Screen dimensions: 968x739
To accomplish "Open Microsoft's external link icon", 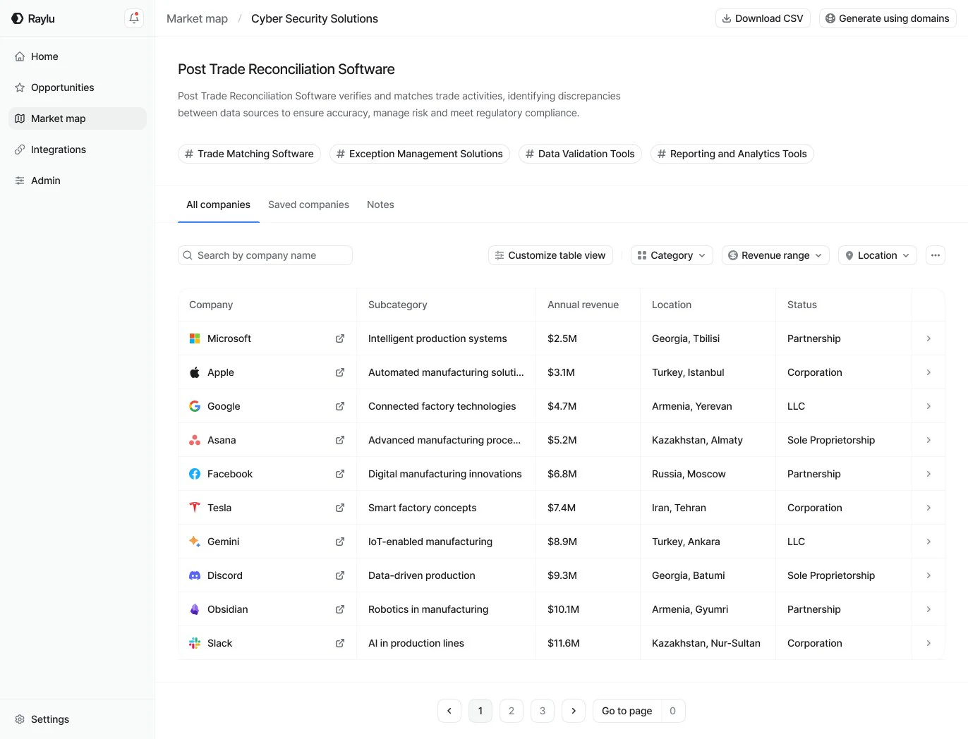I will coord(340,338).
